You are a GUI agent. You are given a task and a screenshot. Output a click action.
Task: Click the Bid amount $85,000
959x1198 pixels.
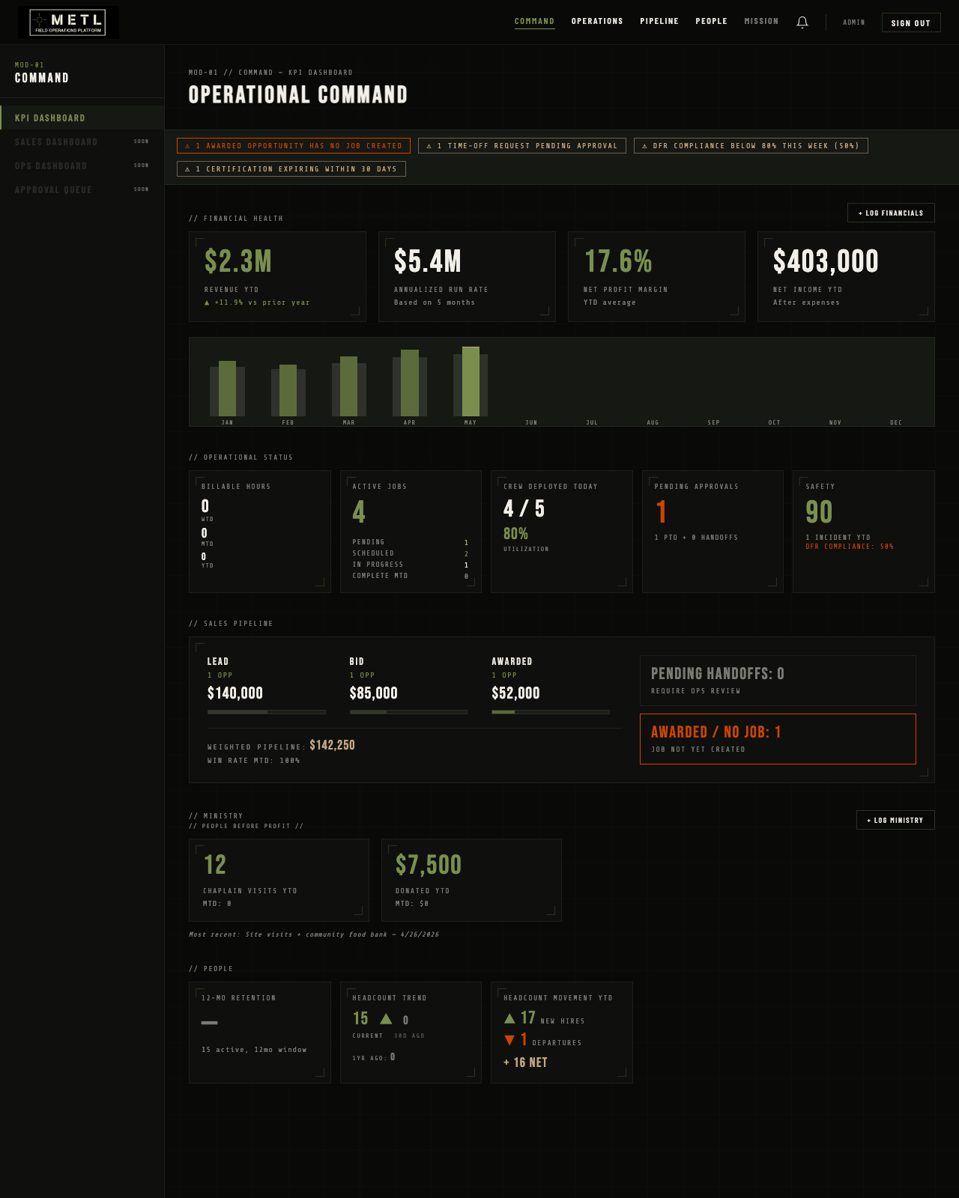pyautogui.click(x=373, y=693)
